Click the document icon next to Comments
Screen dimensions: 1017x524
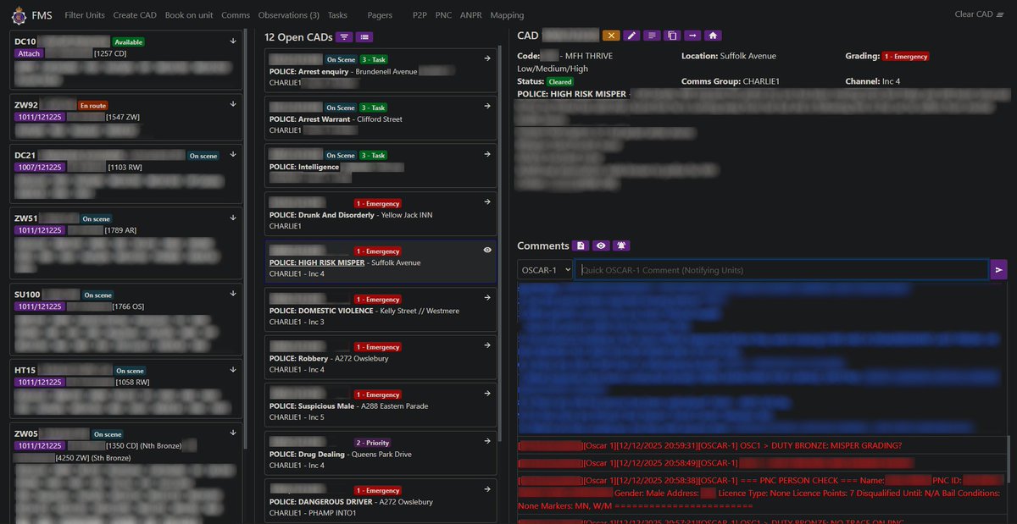pyautogui.click(x=581, y=245)
